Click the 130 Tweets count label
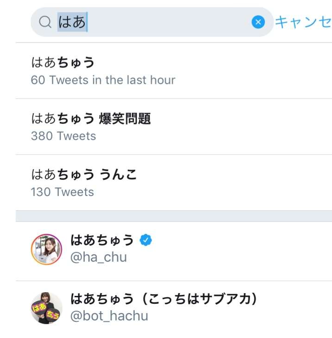This screenshot has width=332, height=338. point(63,192)
